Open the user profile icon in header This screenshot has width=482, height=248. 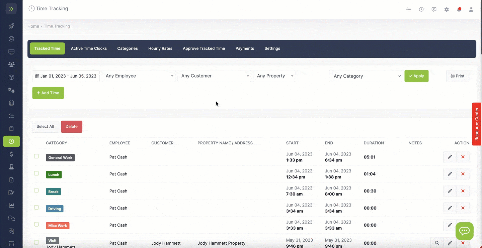[471, 9]
